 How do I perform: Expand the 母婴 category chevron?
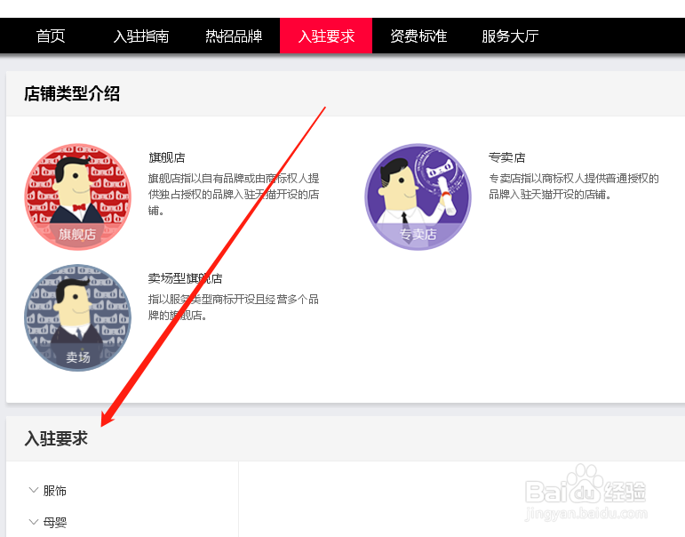[x=34, y=522]
